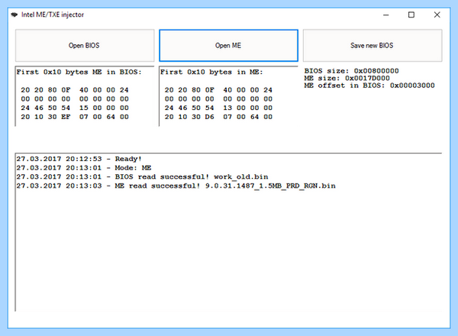Click the ME hex row '20 10 30 D6 07 00 64 00'
This screenshot has height=336, width=458.
point(218,117)
